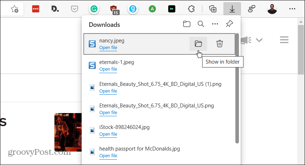The image size is (305, 165).
Task: Open browser Extensions puzzle icon
Action: click(x=191, y=9)
